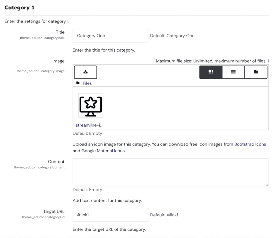Click the Target URL field label
The height and width of the screenshot is (238, 274).
coord(54,212)
